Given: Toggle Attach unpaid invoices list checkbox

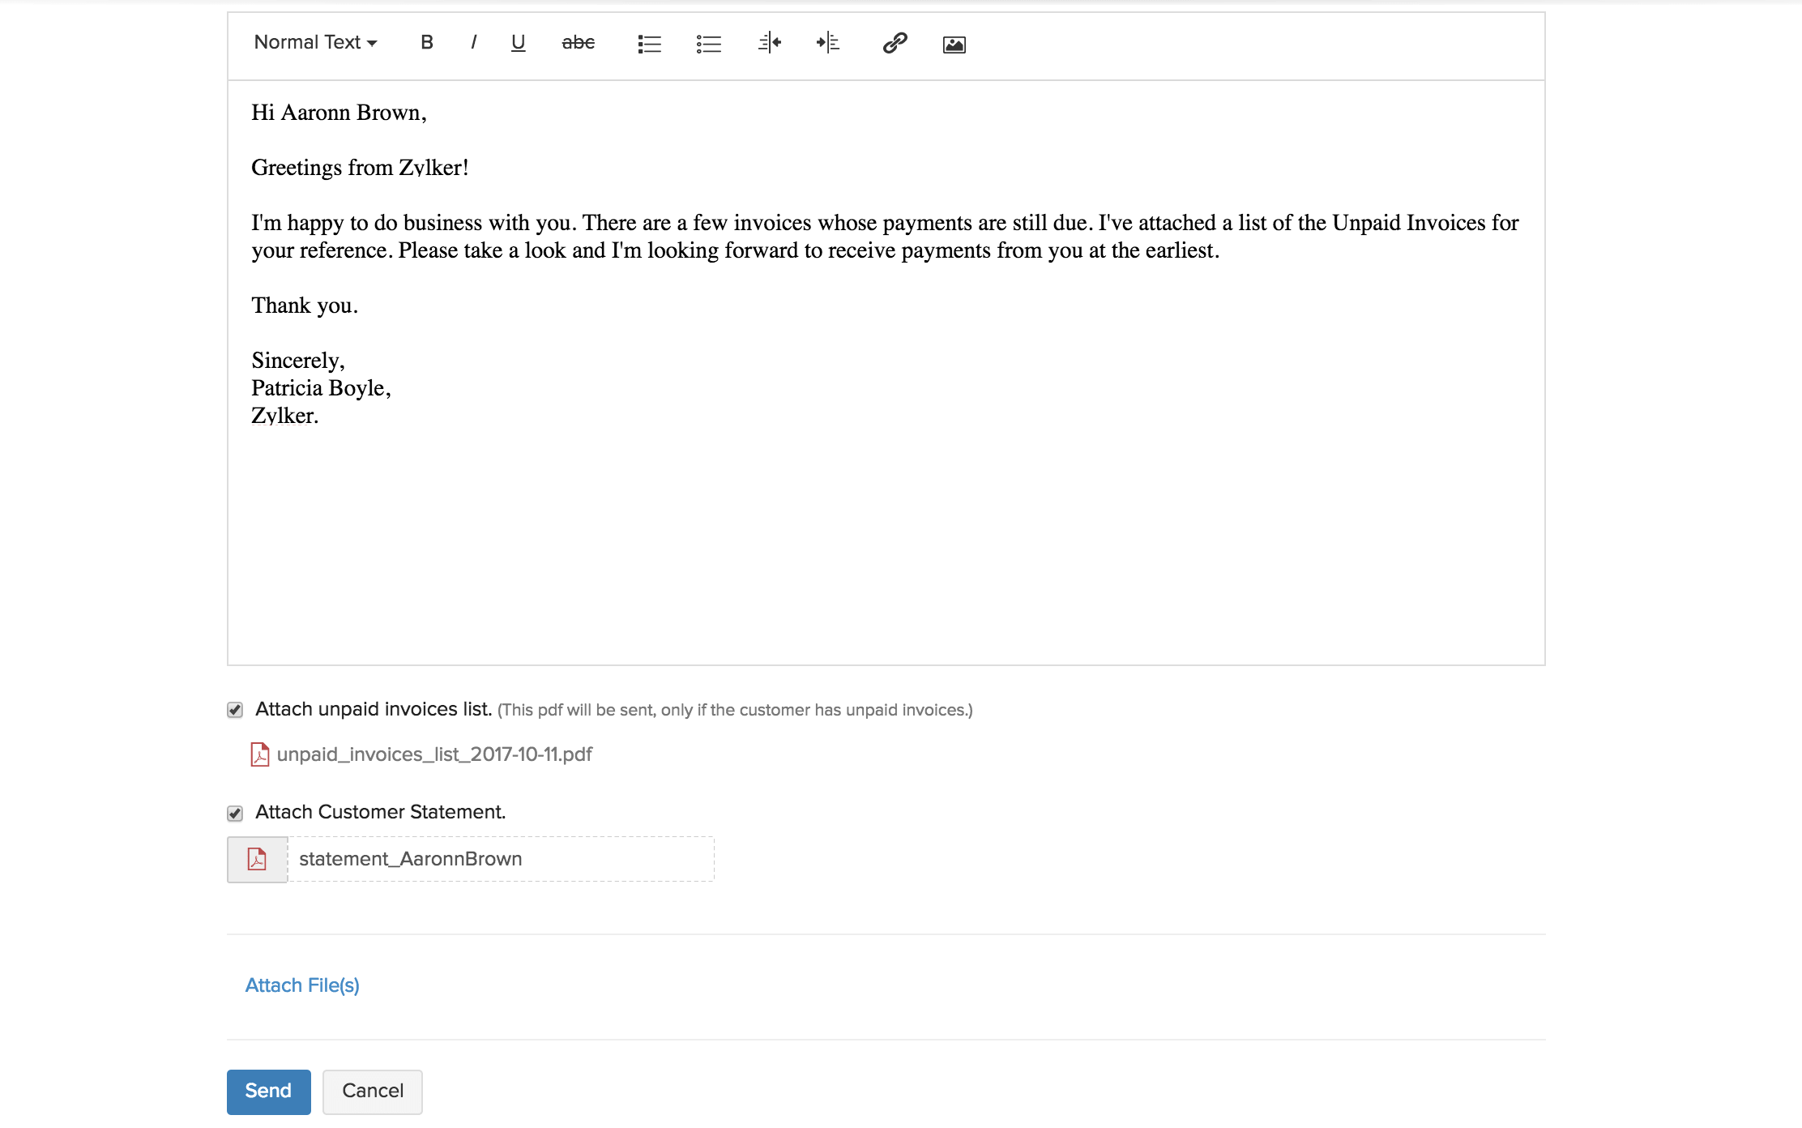Looking at the screenshot, I should tap(235, 711).
